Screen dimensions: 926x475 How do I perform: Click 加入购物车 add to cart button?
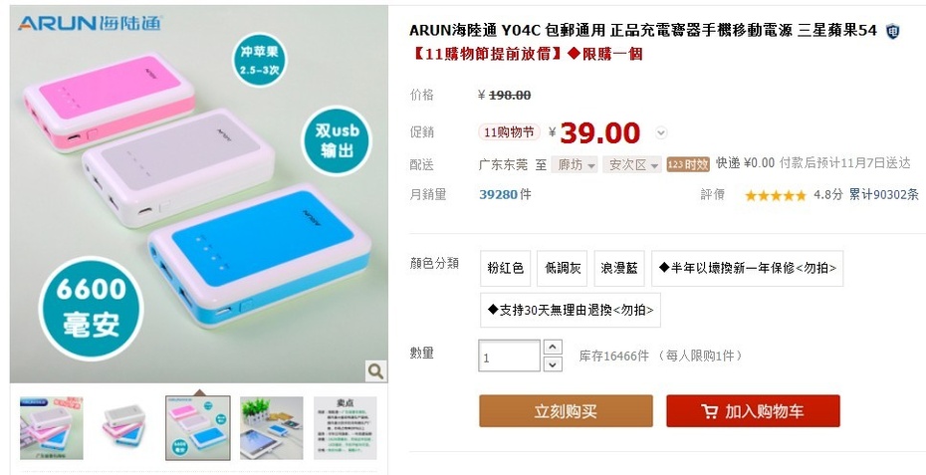point(753,411)
